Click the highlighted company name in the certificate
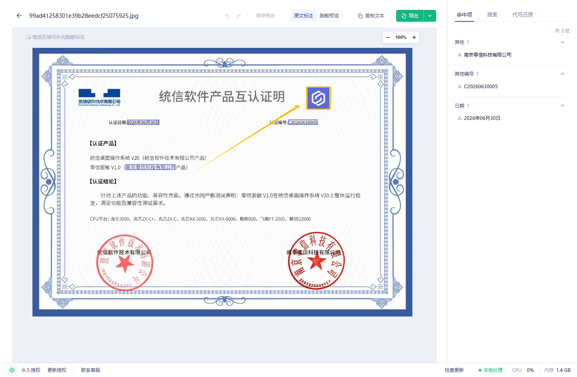 click(150, 167)
